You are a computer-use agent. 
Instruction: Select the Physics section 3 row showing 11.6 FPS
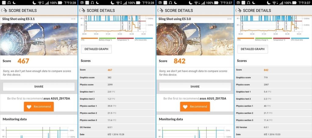pyautogui.click(x=116, y=120)
